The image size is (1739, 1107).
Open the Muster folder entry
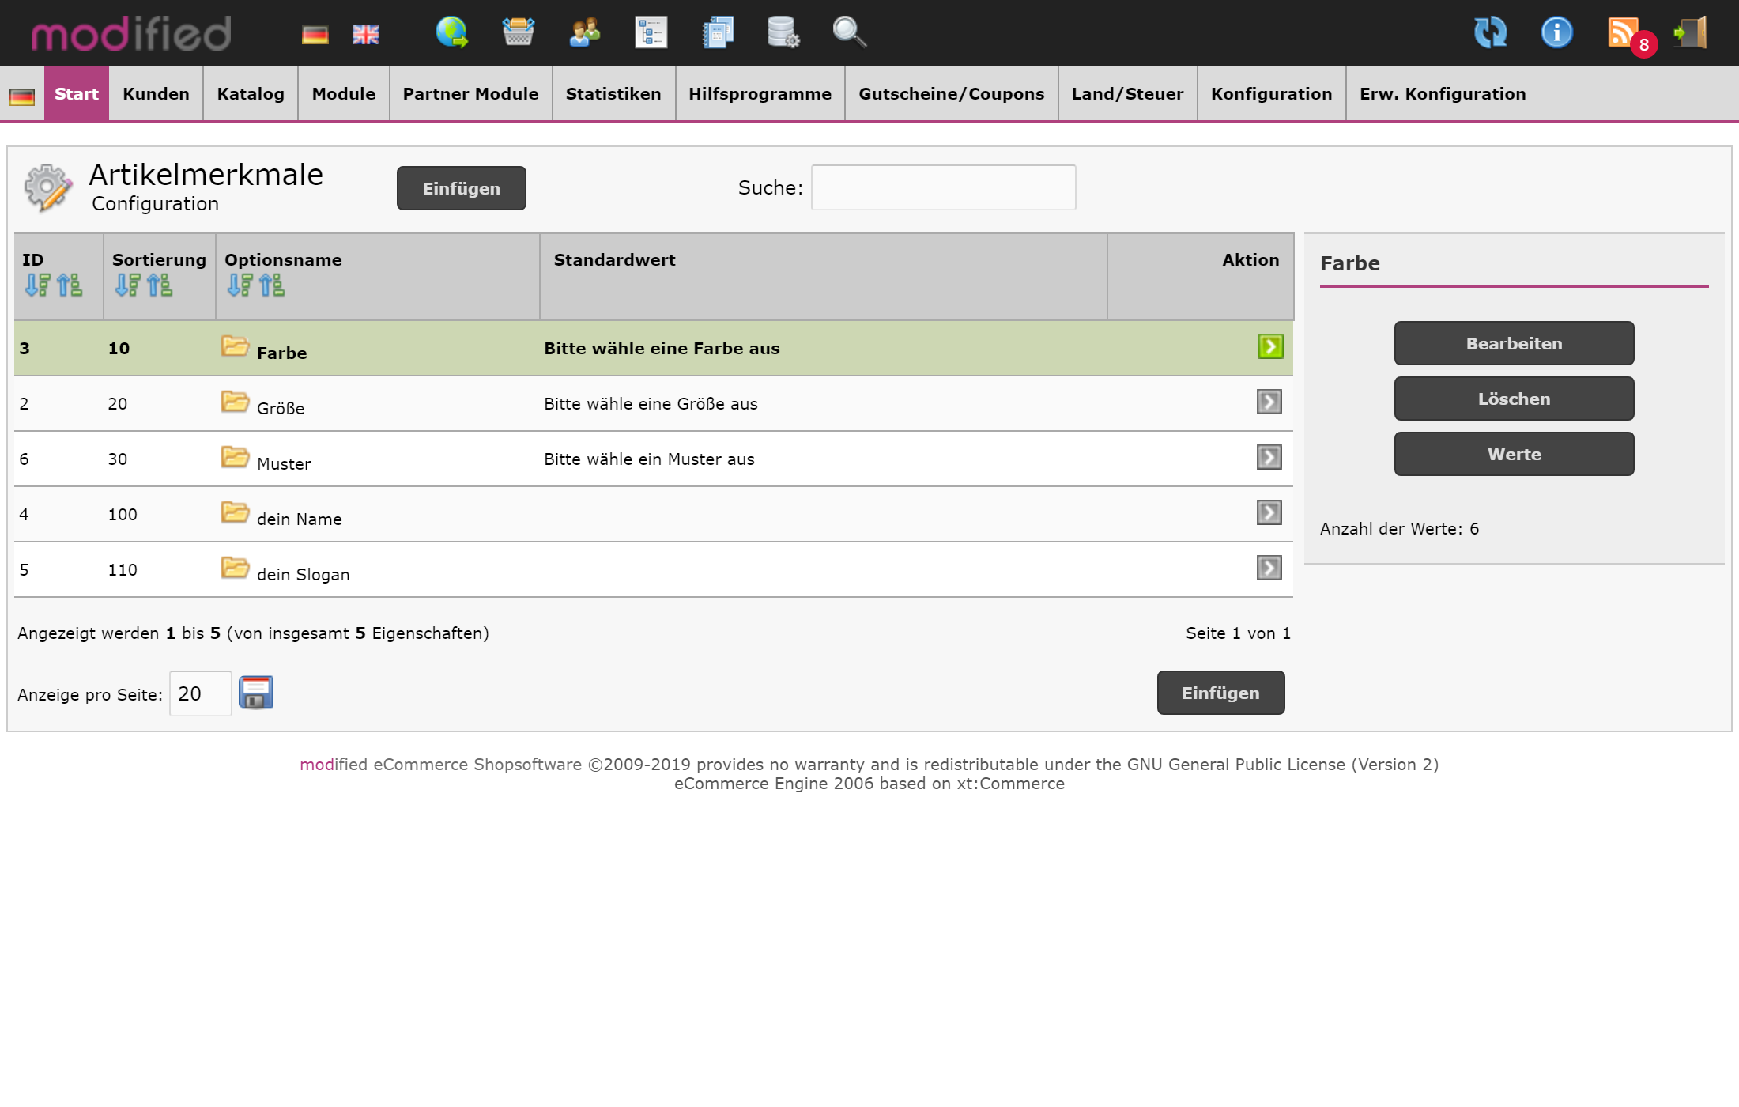(235, 458)
